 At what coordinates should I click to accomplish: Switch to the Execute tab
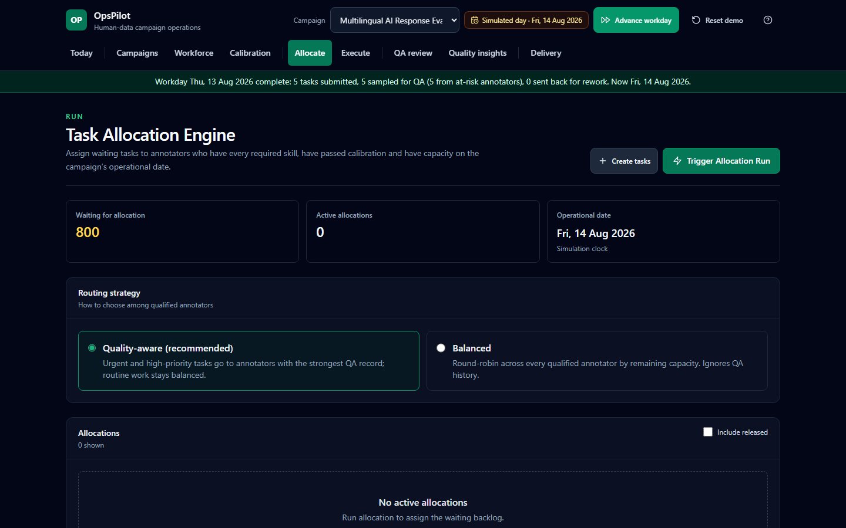[355, 53]
